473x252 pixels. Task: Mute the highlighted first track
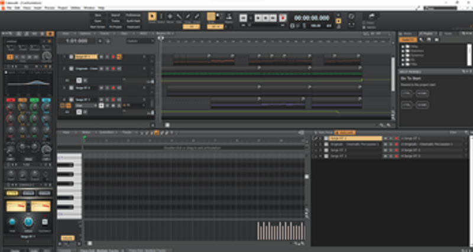[x=101, y=57]
